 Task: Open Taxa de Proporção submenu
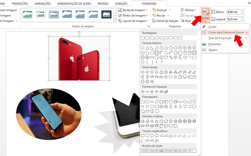[x=225, y=38]
